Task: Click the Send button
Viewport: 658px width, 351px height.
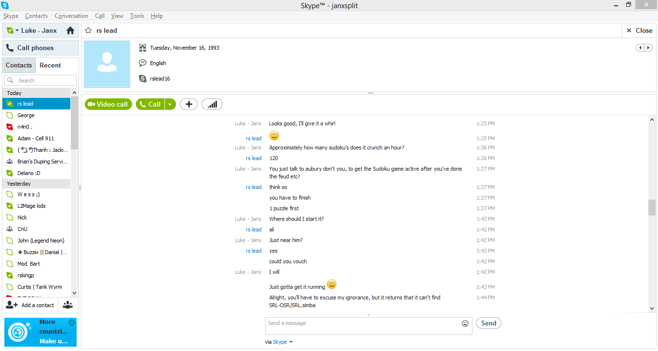Action: click(x=488, y=323)
